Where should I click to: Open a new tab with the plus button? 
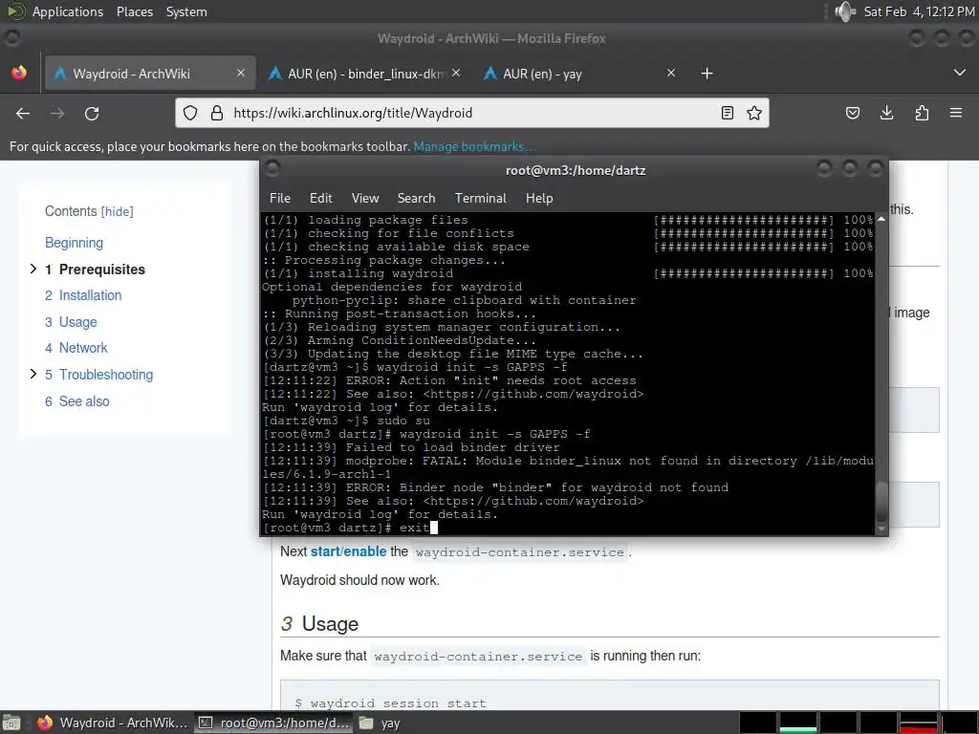[x=707, y=74]
